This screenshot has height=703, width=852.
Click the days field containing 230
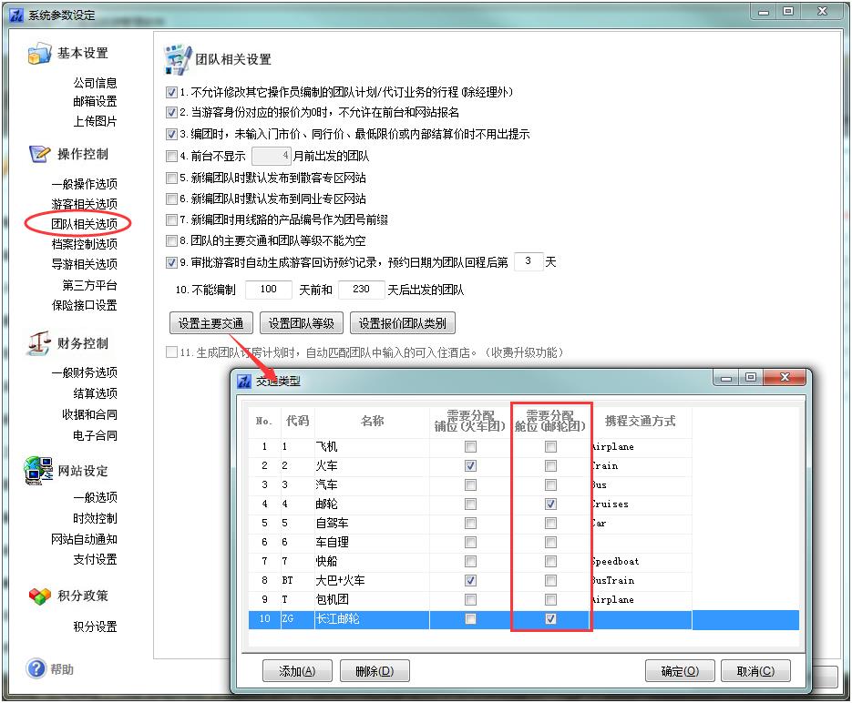[361, 290]
